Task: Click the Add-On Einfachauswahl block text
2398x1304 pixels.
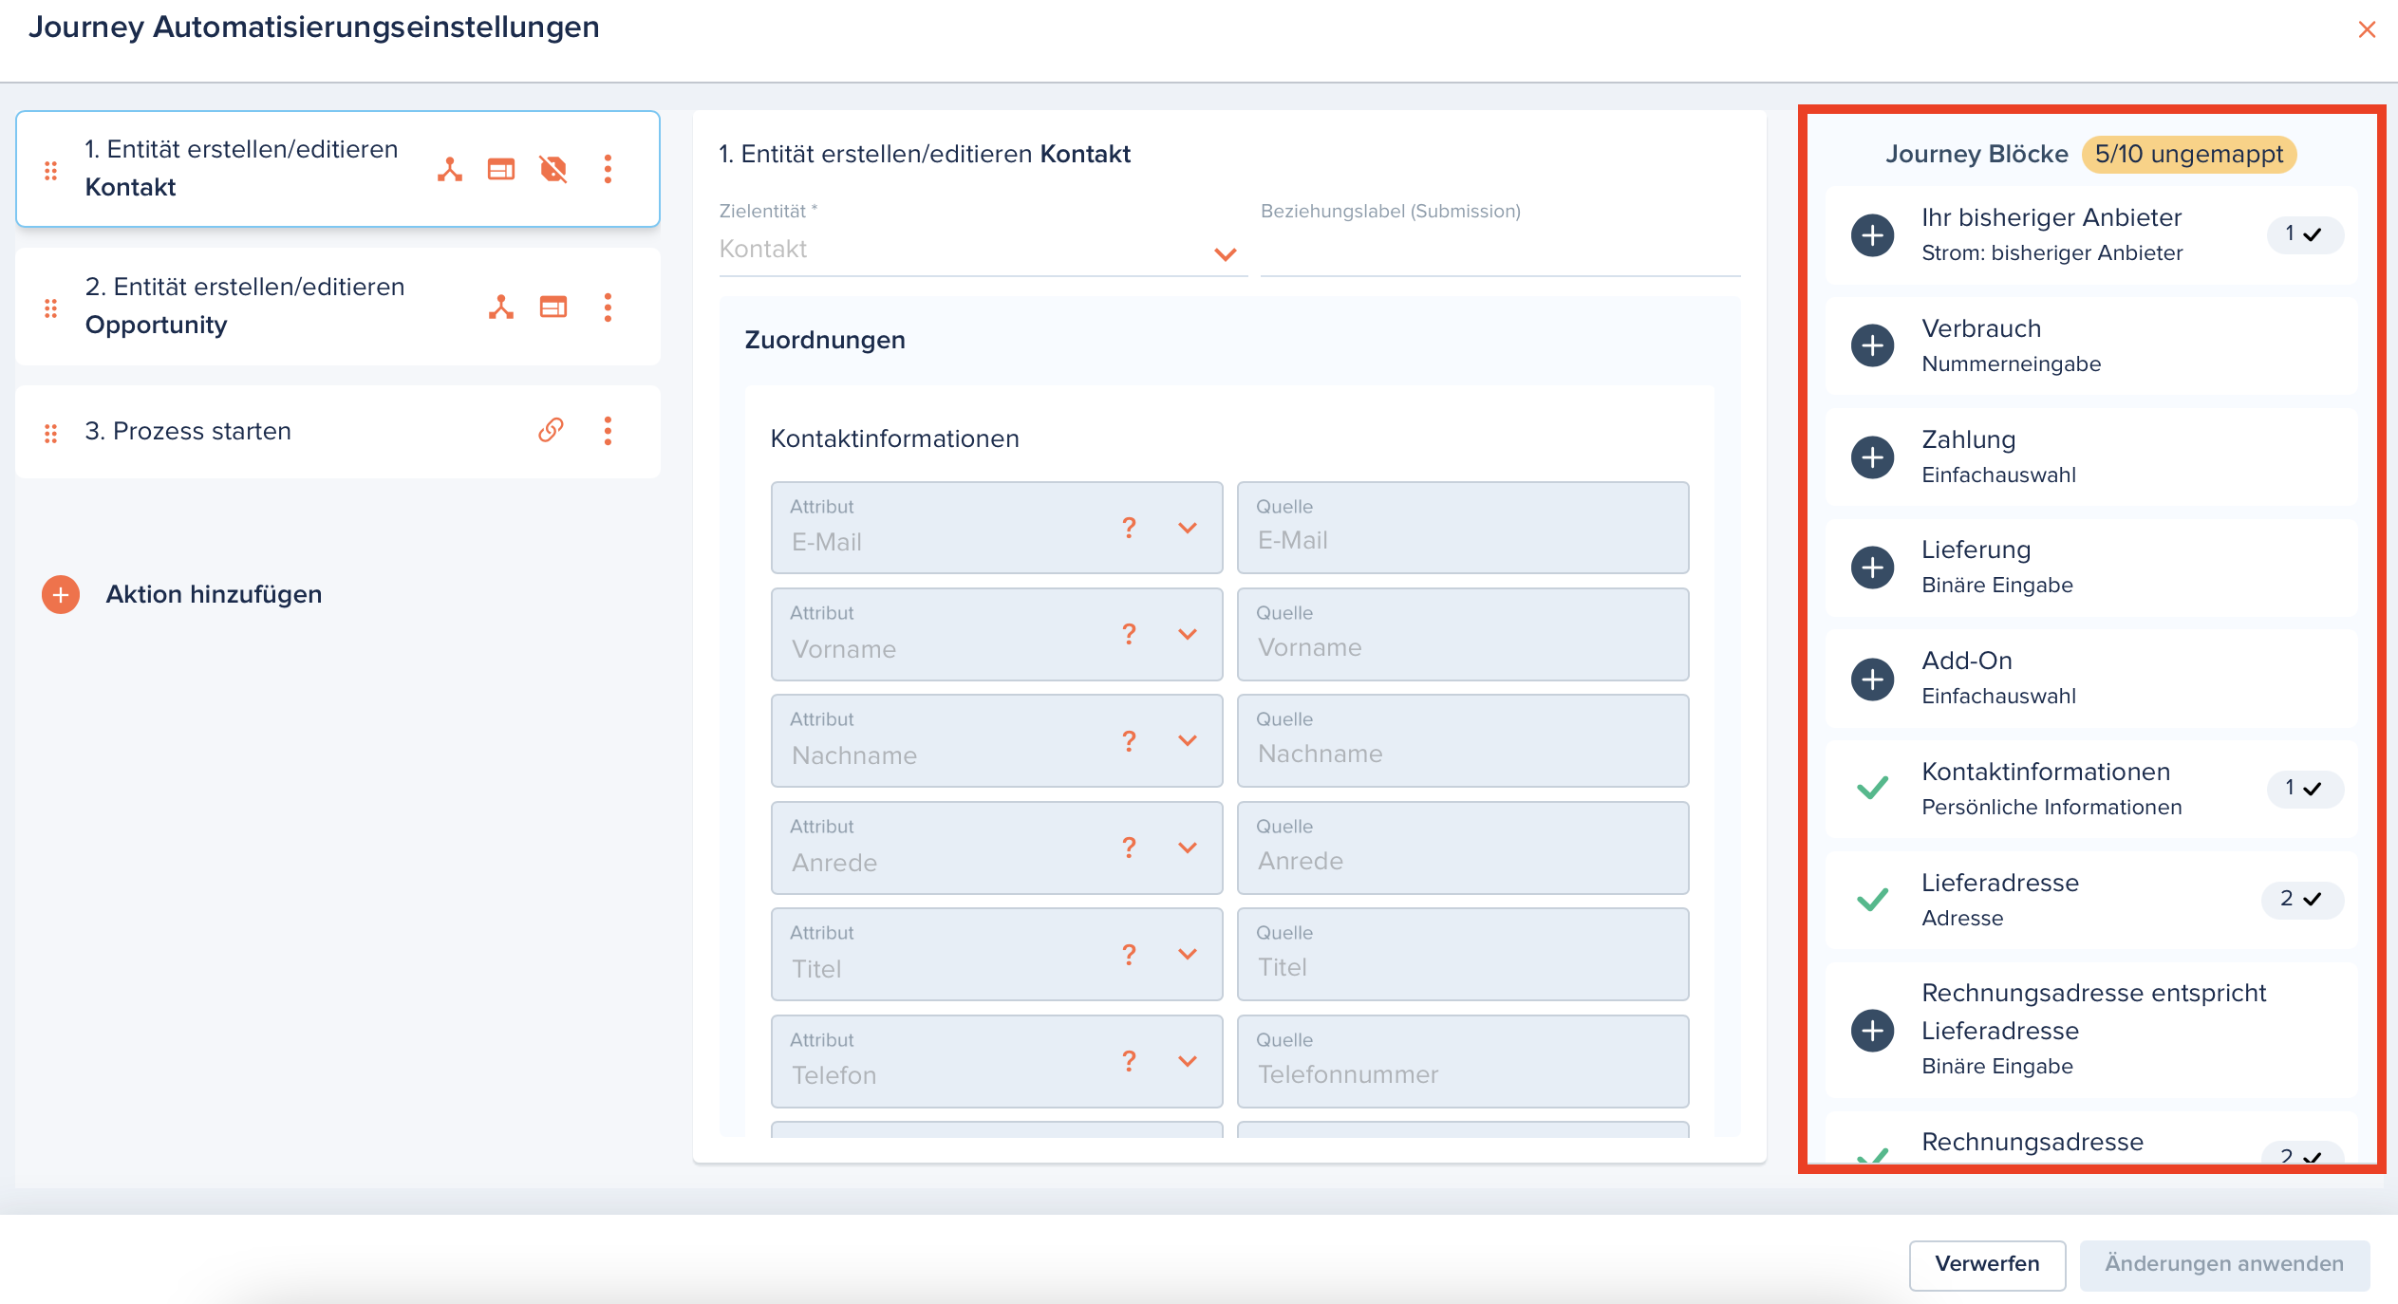Action: point(1998,679)
